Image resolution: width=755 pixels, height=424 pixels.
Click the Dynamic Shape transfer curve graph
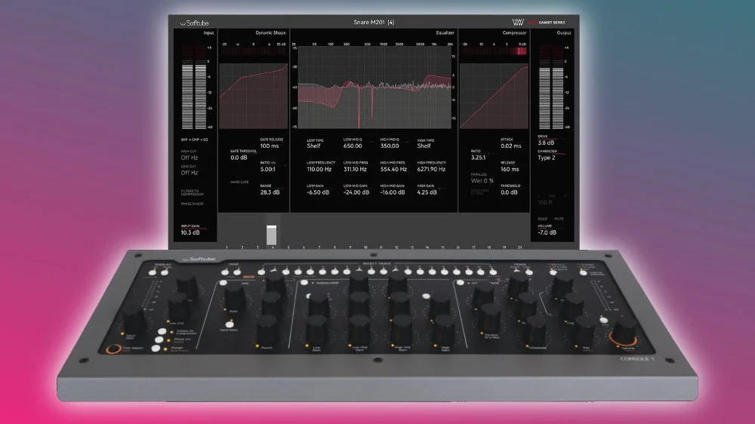253,97
